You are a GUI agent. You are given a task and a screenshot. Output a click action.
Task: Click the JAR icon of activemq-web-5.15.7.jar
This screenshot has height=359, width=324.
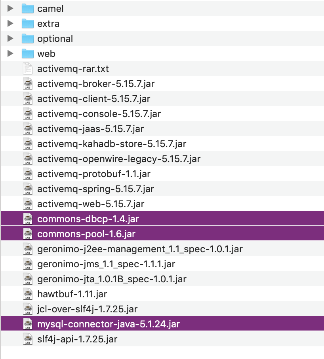coord(28,204)
